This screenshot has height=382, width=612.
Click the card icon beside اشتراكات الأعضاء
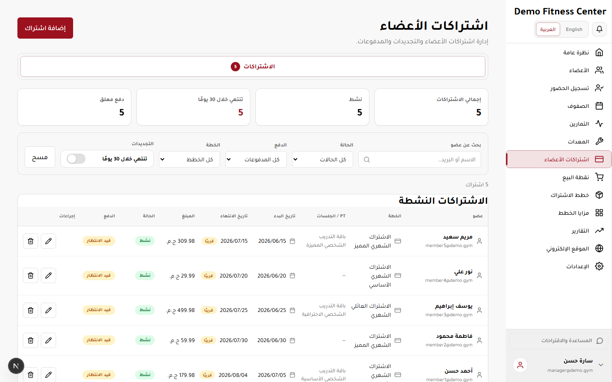tap(599, 159)
